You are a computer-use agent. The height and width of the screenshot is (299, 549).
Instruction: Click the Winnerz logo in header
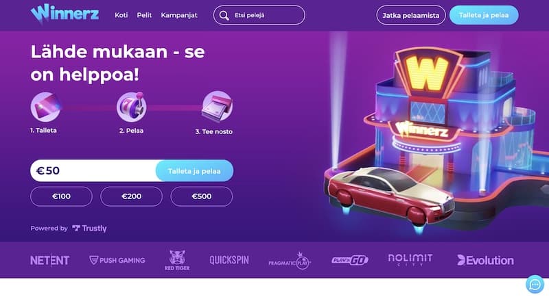pos(65,14)
